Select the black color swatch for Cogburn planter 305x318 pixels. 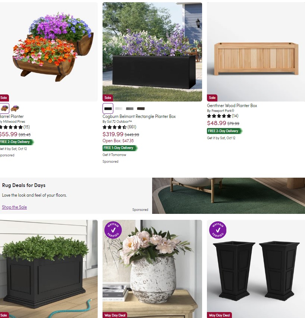tap(108, 109)
